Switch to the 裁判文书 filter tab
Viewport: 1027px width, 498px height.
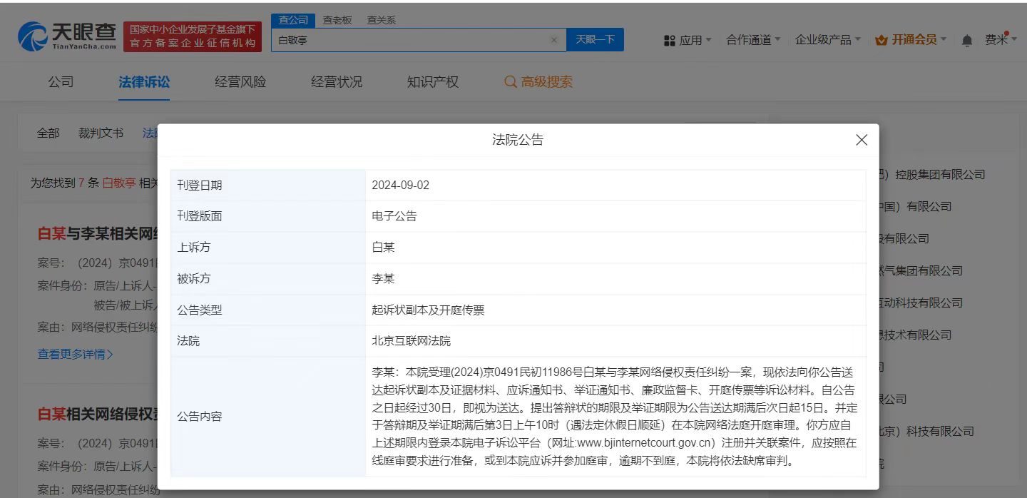100,133
